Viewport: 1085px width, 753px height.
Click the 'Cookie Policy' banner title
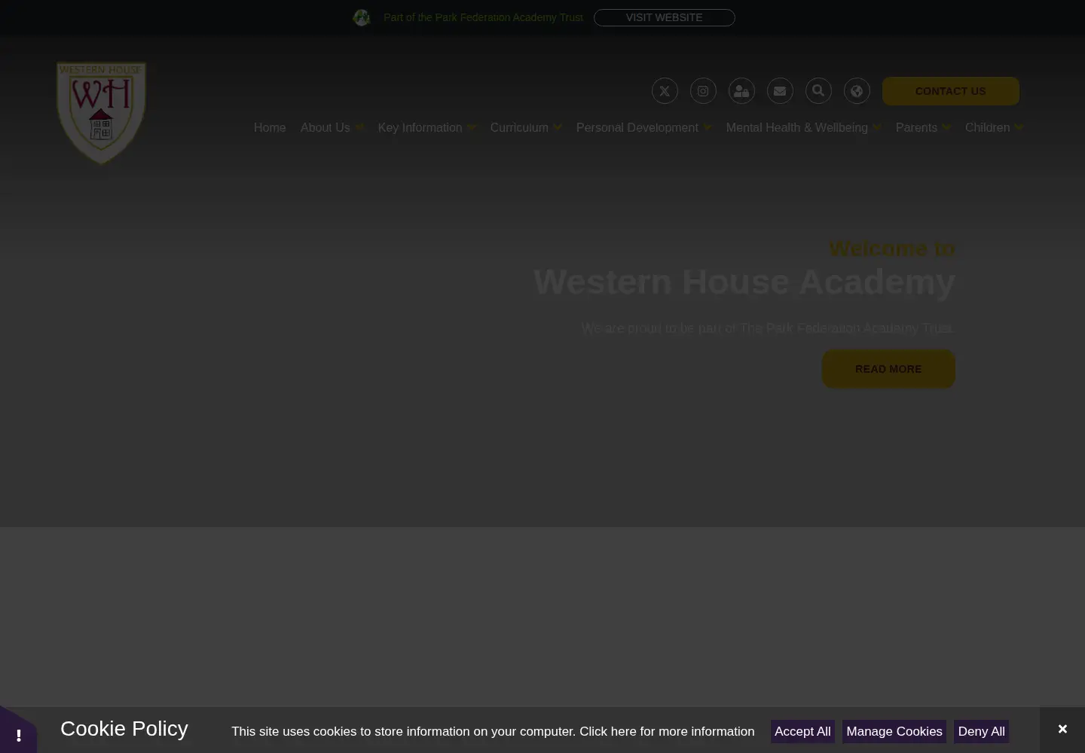click(124, 728)
